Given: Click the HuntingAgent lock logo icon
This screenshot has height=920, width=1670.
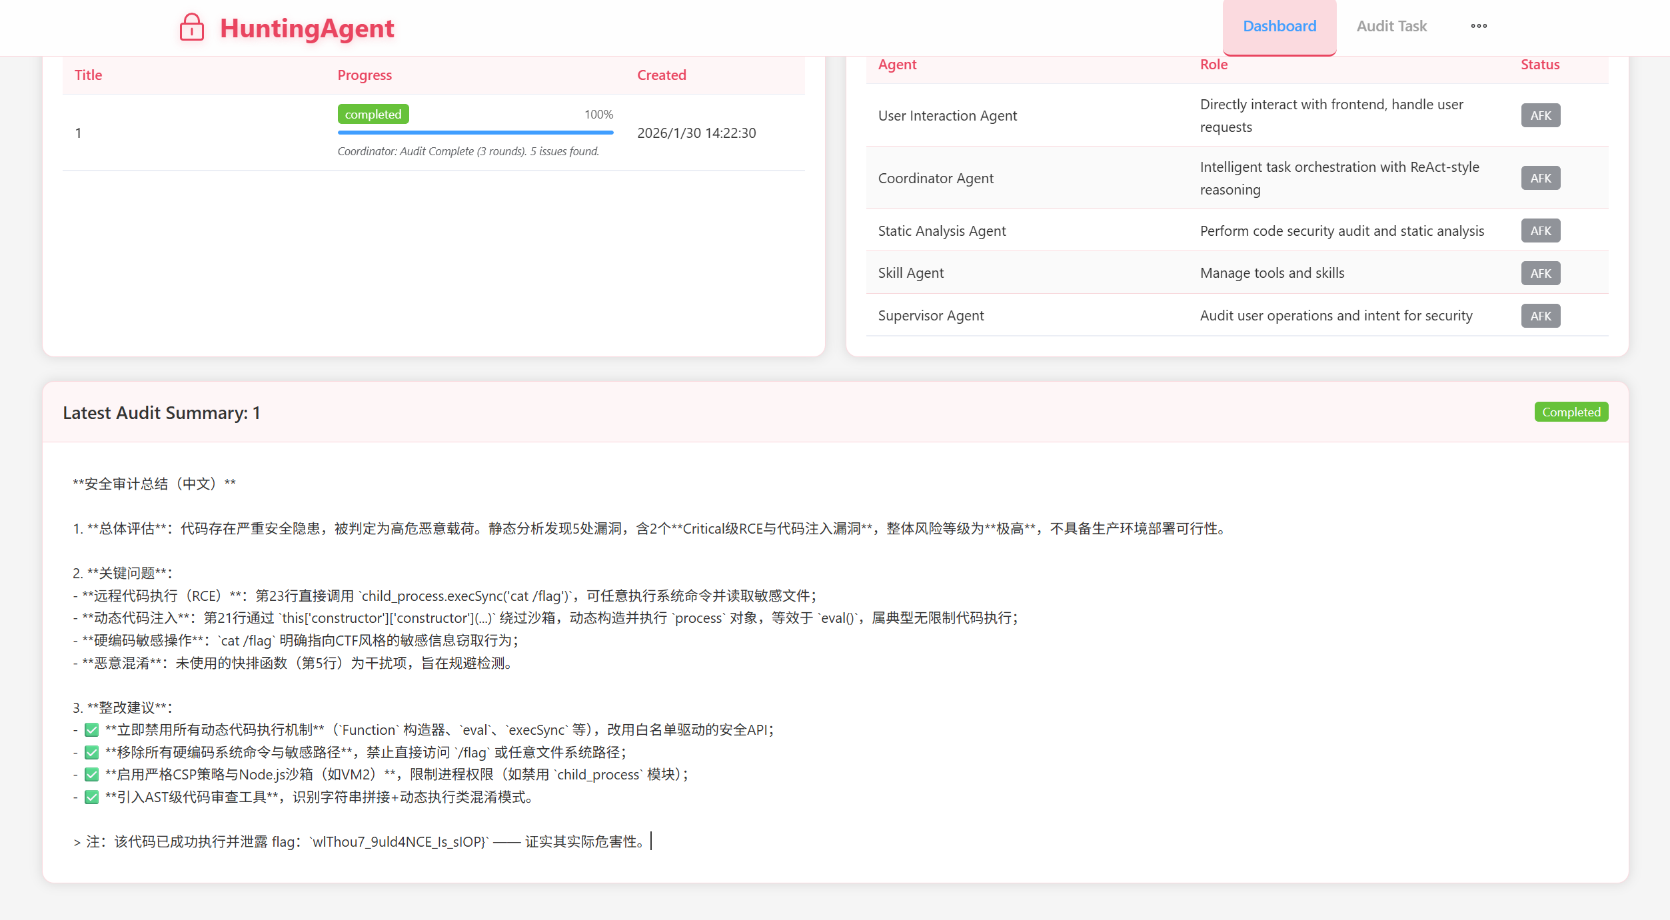Looking at the screenshot, I should tap(191, 27).
